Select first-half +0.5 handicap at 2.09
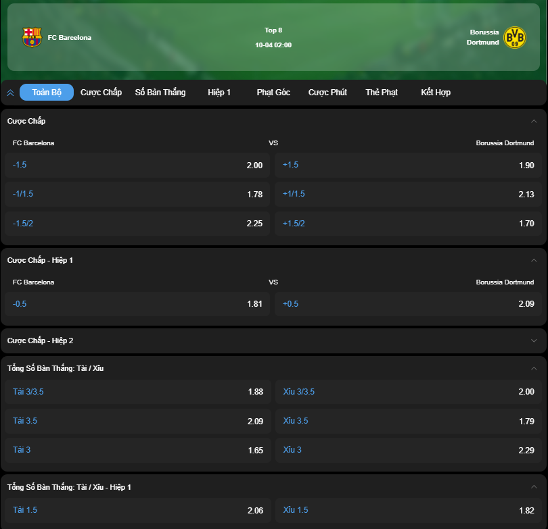This screenshot has height=529, width=548. tap(408, 304)
